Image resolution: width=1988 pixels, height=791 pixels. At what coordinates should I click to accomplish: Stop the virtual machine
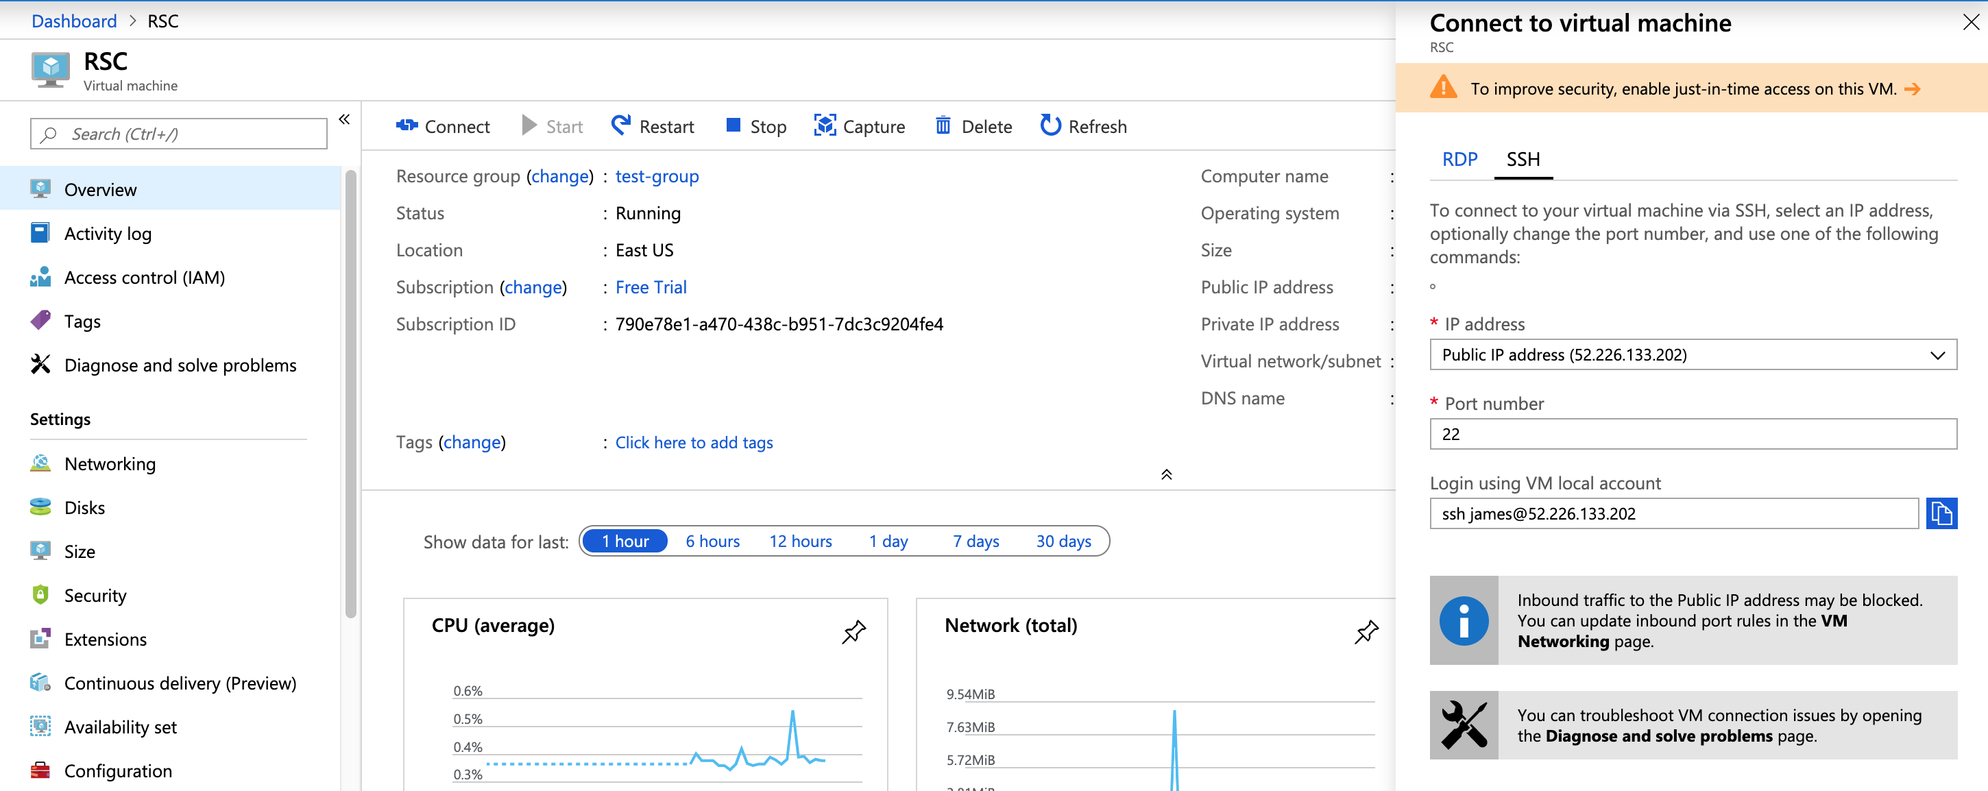point(755,126)
